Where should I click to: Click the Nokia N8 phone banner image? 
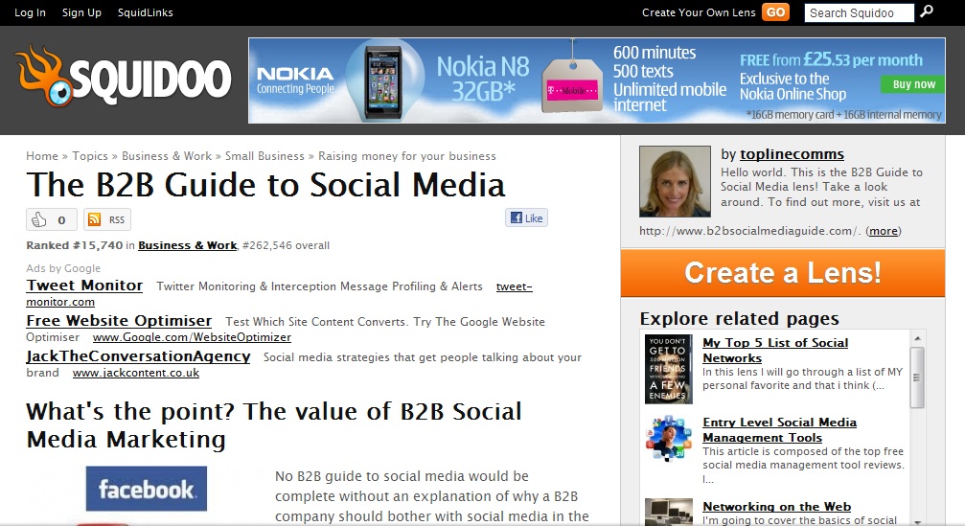pos(384,81)
